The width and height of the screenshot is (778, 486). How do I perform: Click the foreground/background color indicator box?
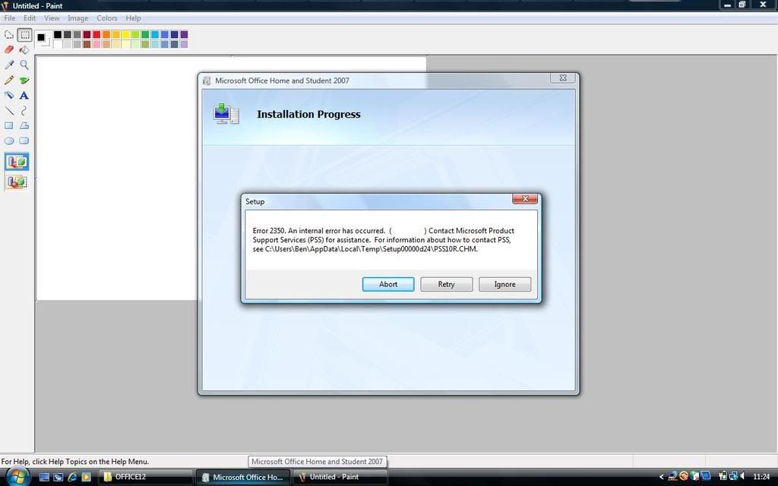43,39
